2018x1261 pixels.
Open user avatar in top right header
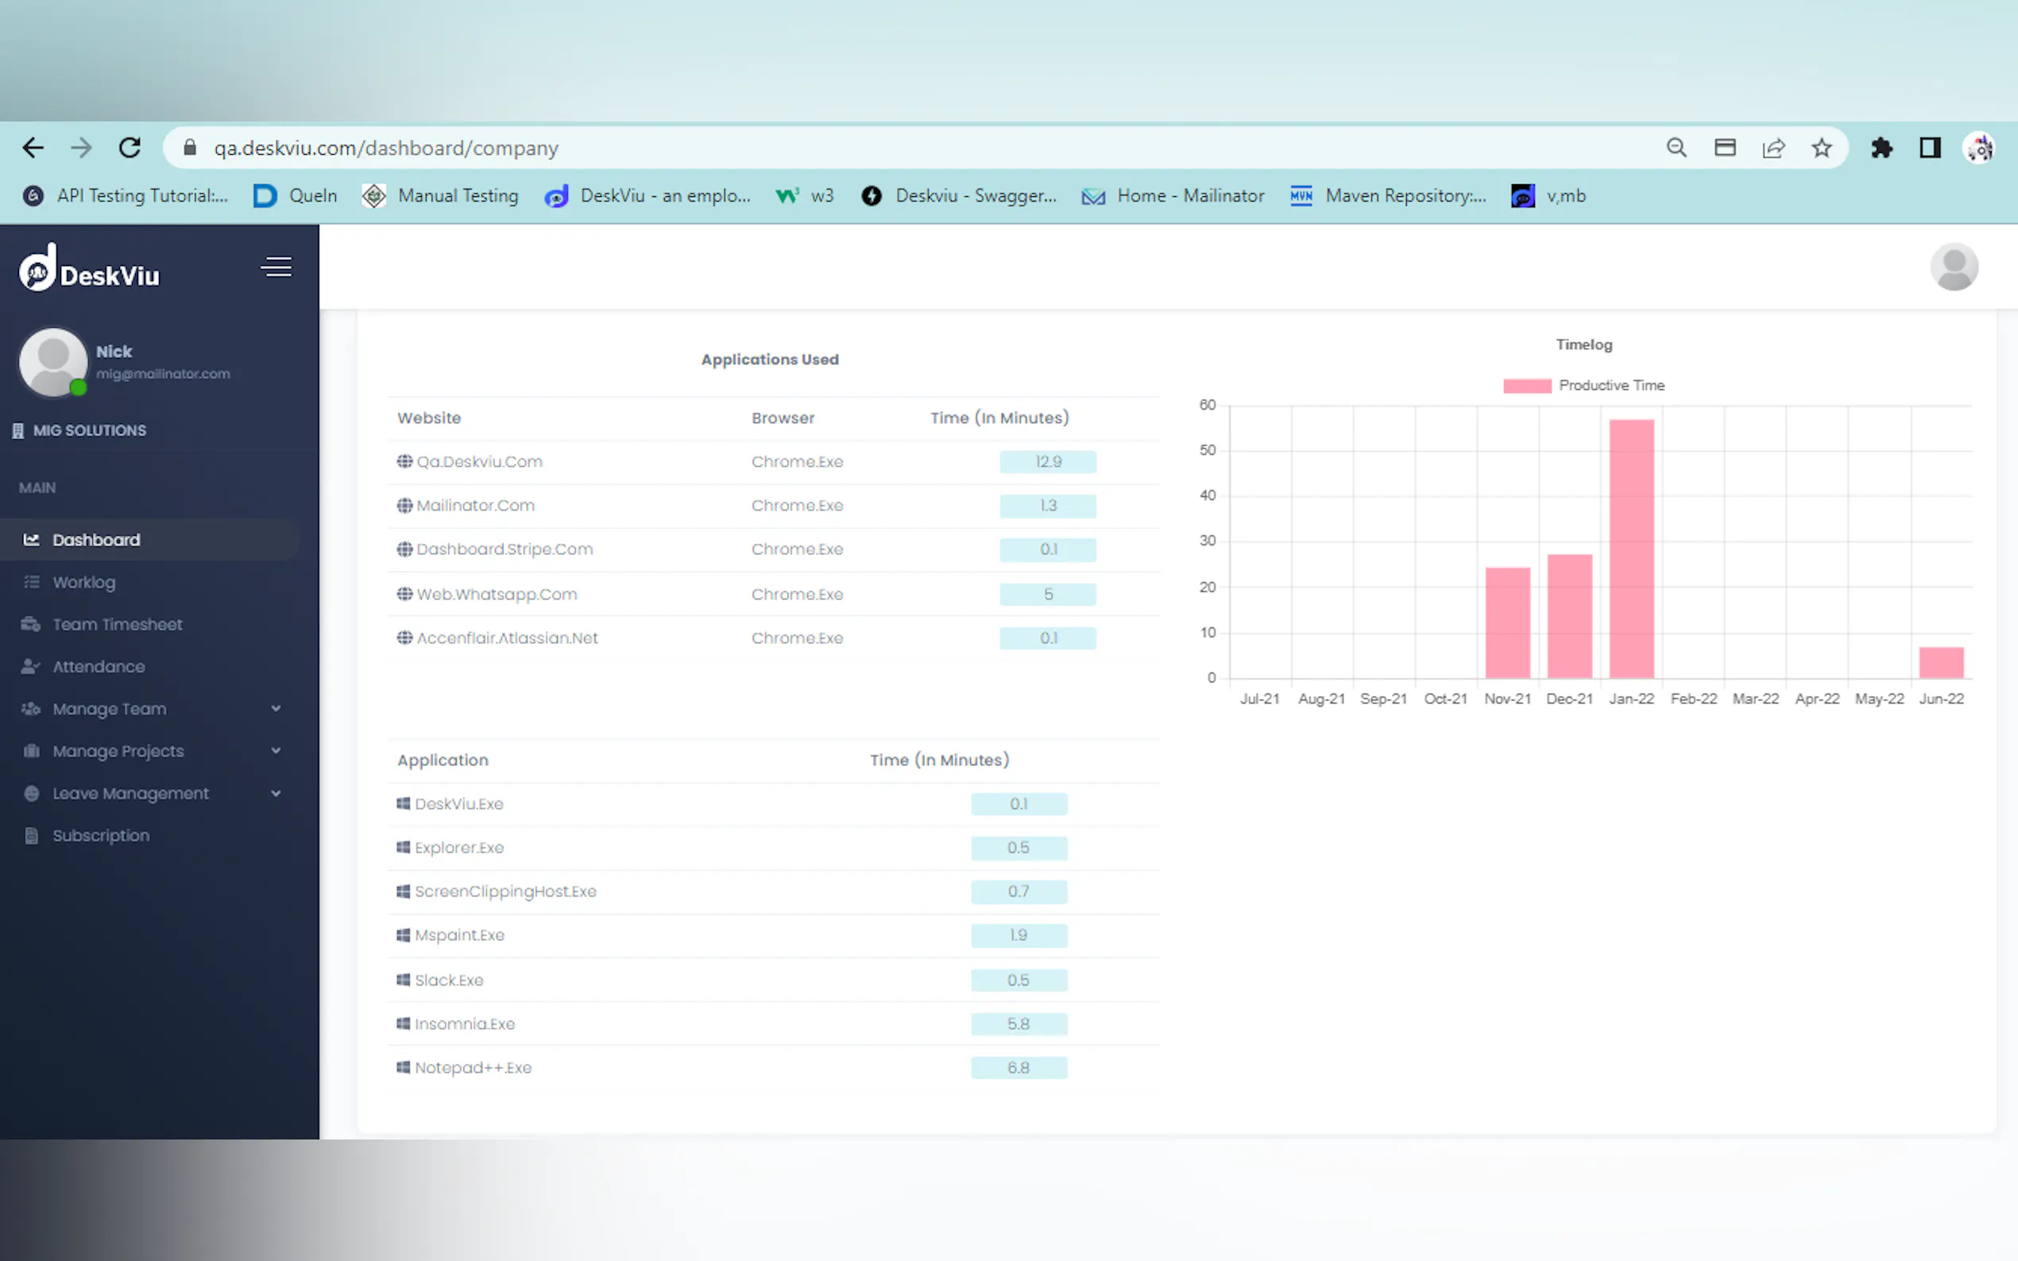pyautogui.click(x=1953, y=267)
